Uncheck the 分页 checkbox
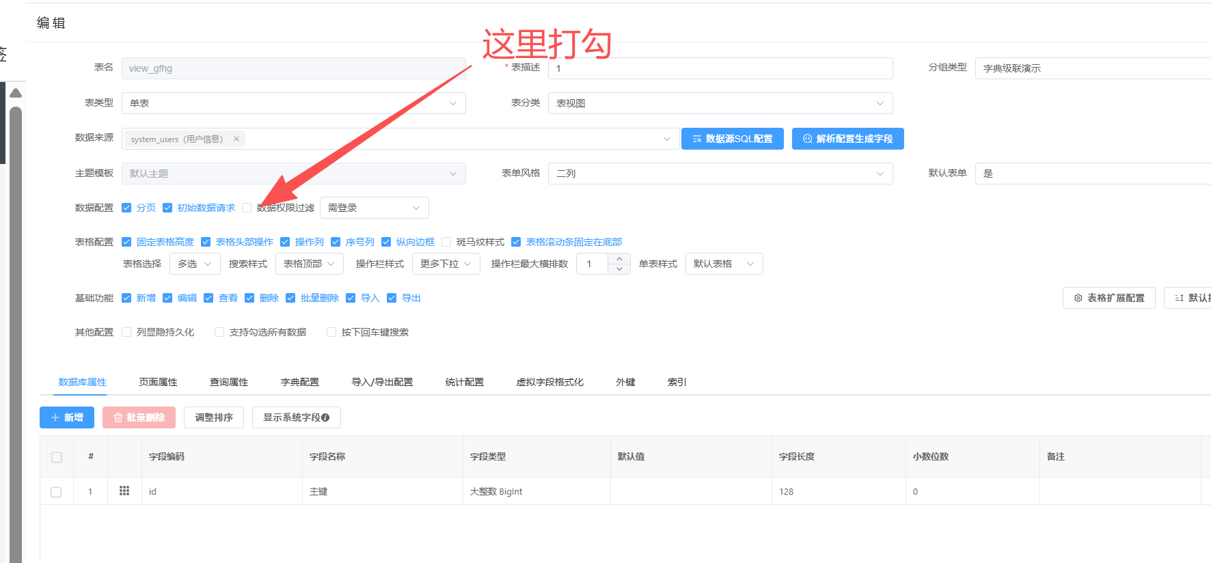 [126, 208]
